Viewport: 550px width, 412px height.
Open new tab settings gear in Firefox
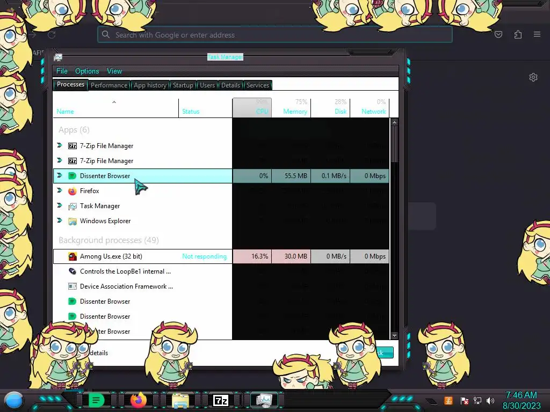coord(533,77)
